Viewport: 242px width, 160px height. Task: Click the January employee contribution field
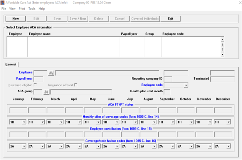[x=18, y=135]
